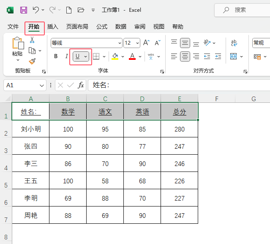Increase font size button
The width and height of the screenshot is (270, 244).
[x=146, y=43]
